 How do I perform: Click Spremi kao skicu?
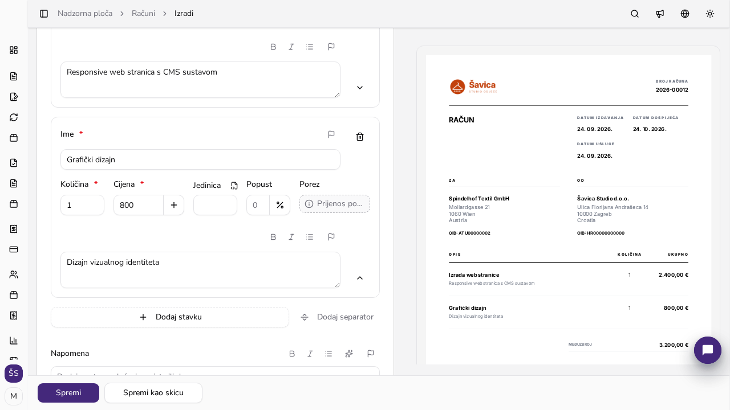pos(153,393)
